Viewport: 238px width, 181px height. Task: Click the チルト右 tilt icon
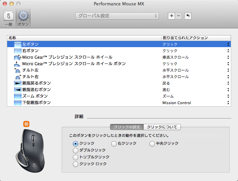tap(18, 77)
